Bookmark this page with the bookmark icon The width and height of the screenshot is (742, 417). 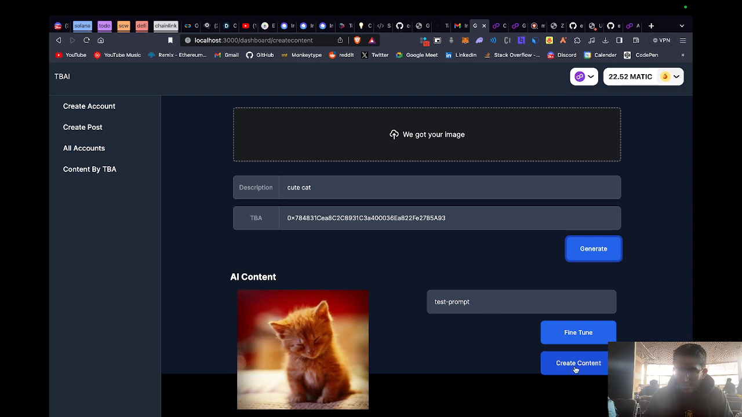pyautogui.click(x=170, y=40)
